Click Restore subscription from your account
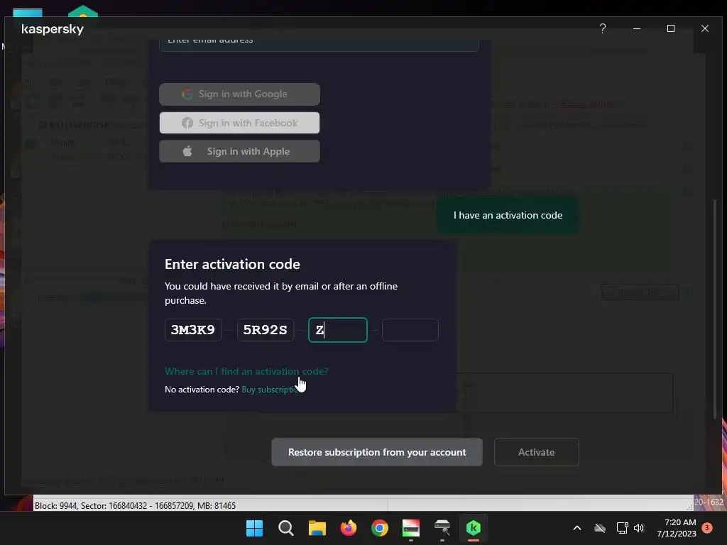 click(x=377, y=452)
